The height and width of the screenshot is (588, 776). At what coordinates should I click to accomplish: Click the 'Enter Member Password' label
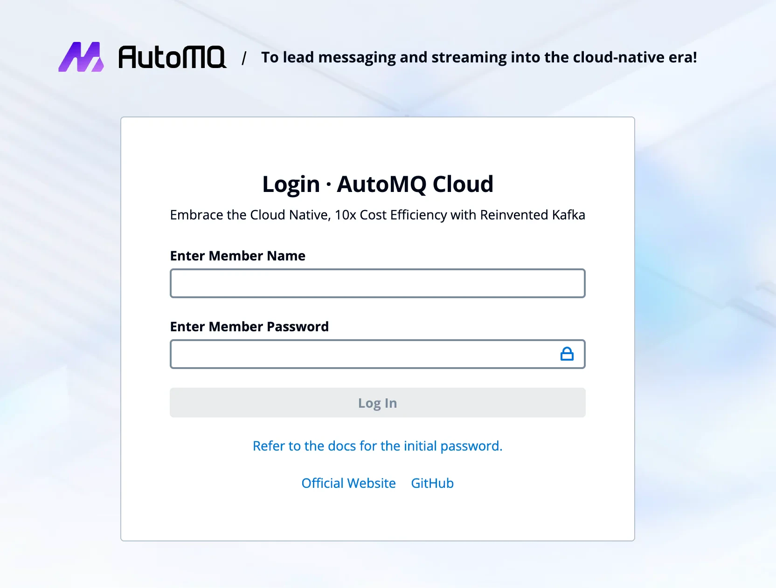click(249, 327)
